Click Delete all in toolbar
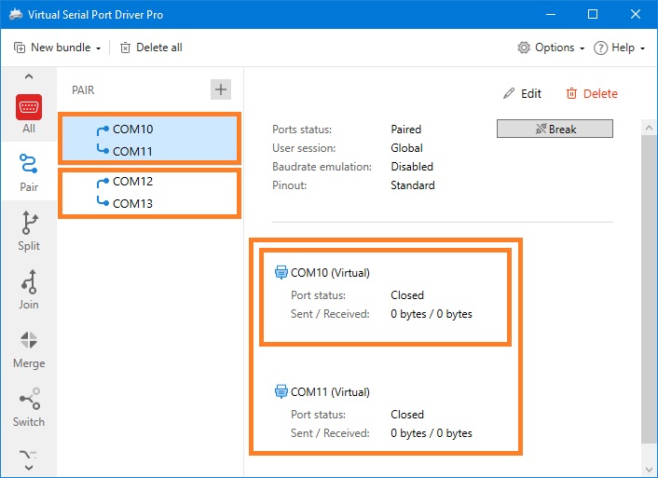 pyautogui.click(x=151, y=48)
